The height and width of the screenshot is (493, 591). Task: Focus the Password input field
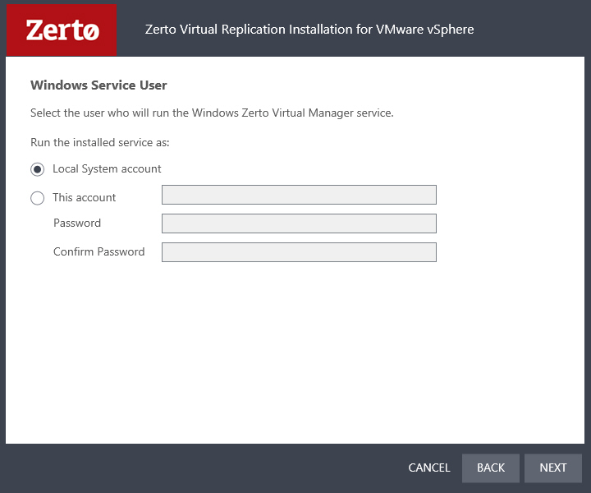(299, 223)
